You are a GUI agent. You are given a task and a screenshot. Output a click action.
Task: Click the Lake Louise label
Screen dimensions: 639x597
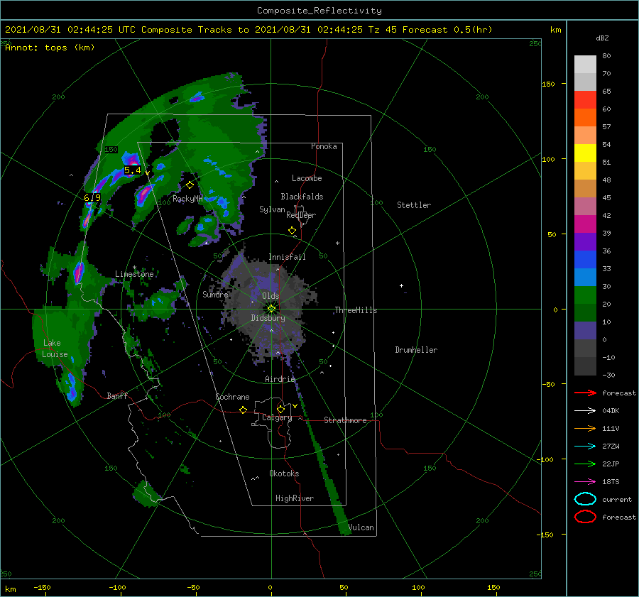click(55, 349)
